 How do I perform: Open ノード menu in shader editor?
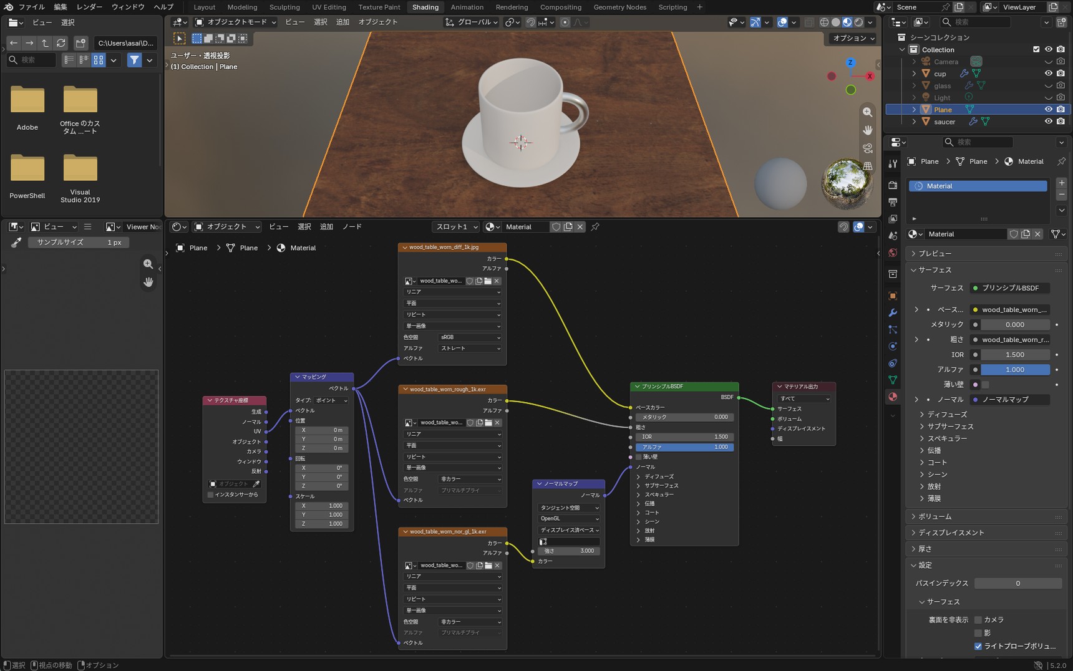(x=352, y=227)
